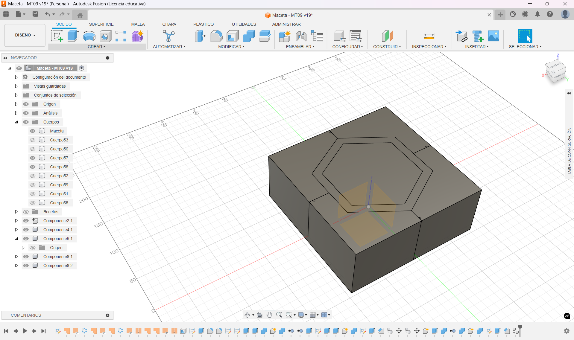The height and width of the screenshot is (340, 574).
Task: Select the Extrude tool
Action: click(x=73, y=36)
